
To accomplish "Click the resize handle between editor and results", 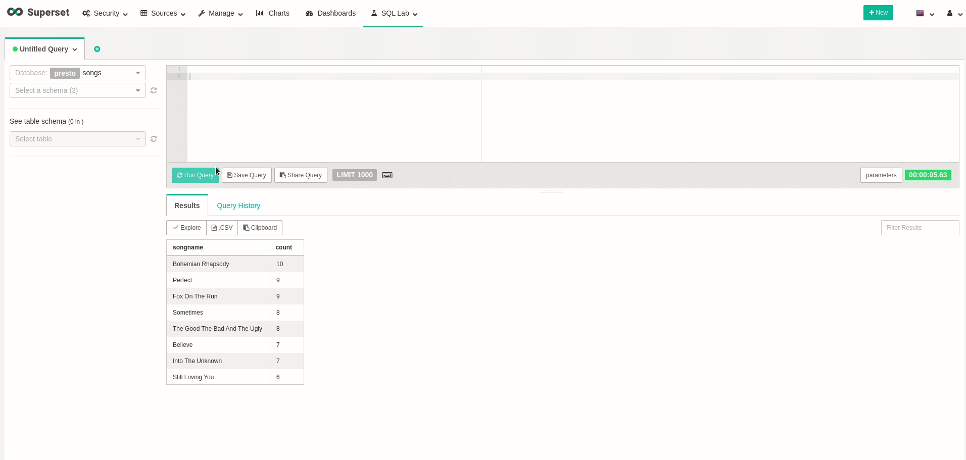I will click(x=551, y=191).
